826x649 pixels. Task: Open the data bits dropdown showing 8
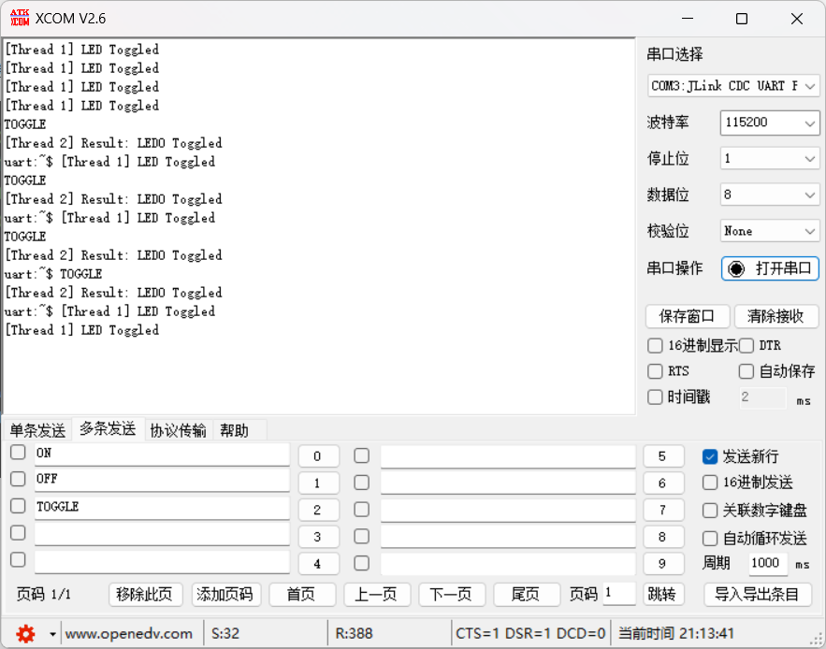770,195
